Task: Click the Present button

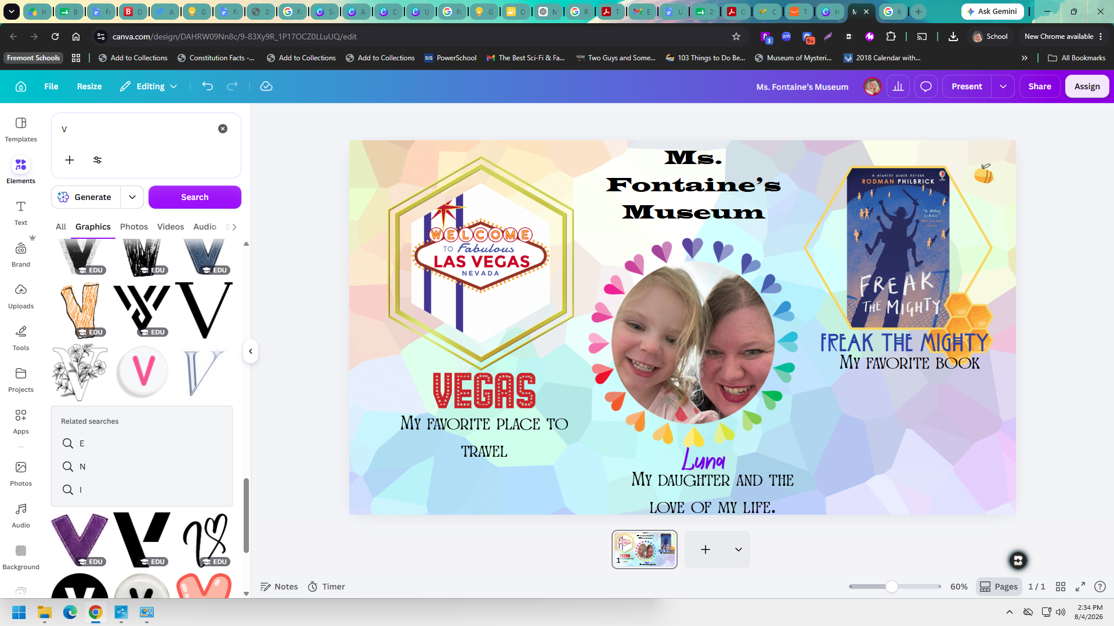Action: [x=967, y=86]
